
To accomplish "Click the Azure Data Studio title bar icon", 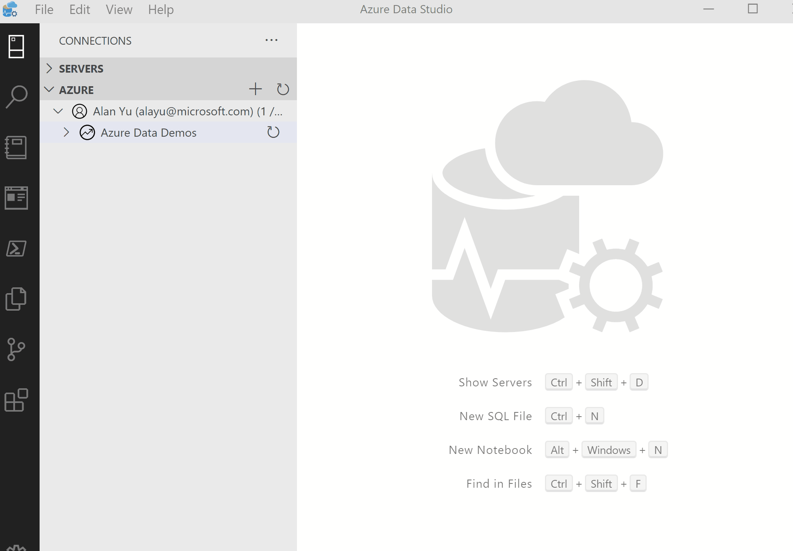I will coord(10,10).
